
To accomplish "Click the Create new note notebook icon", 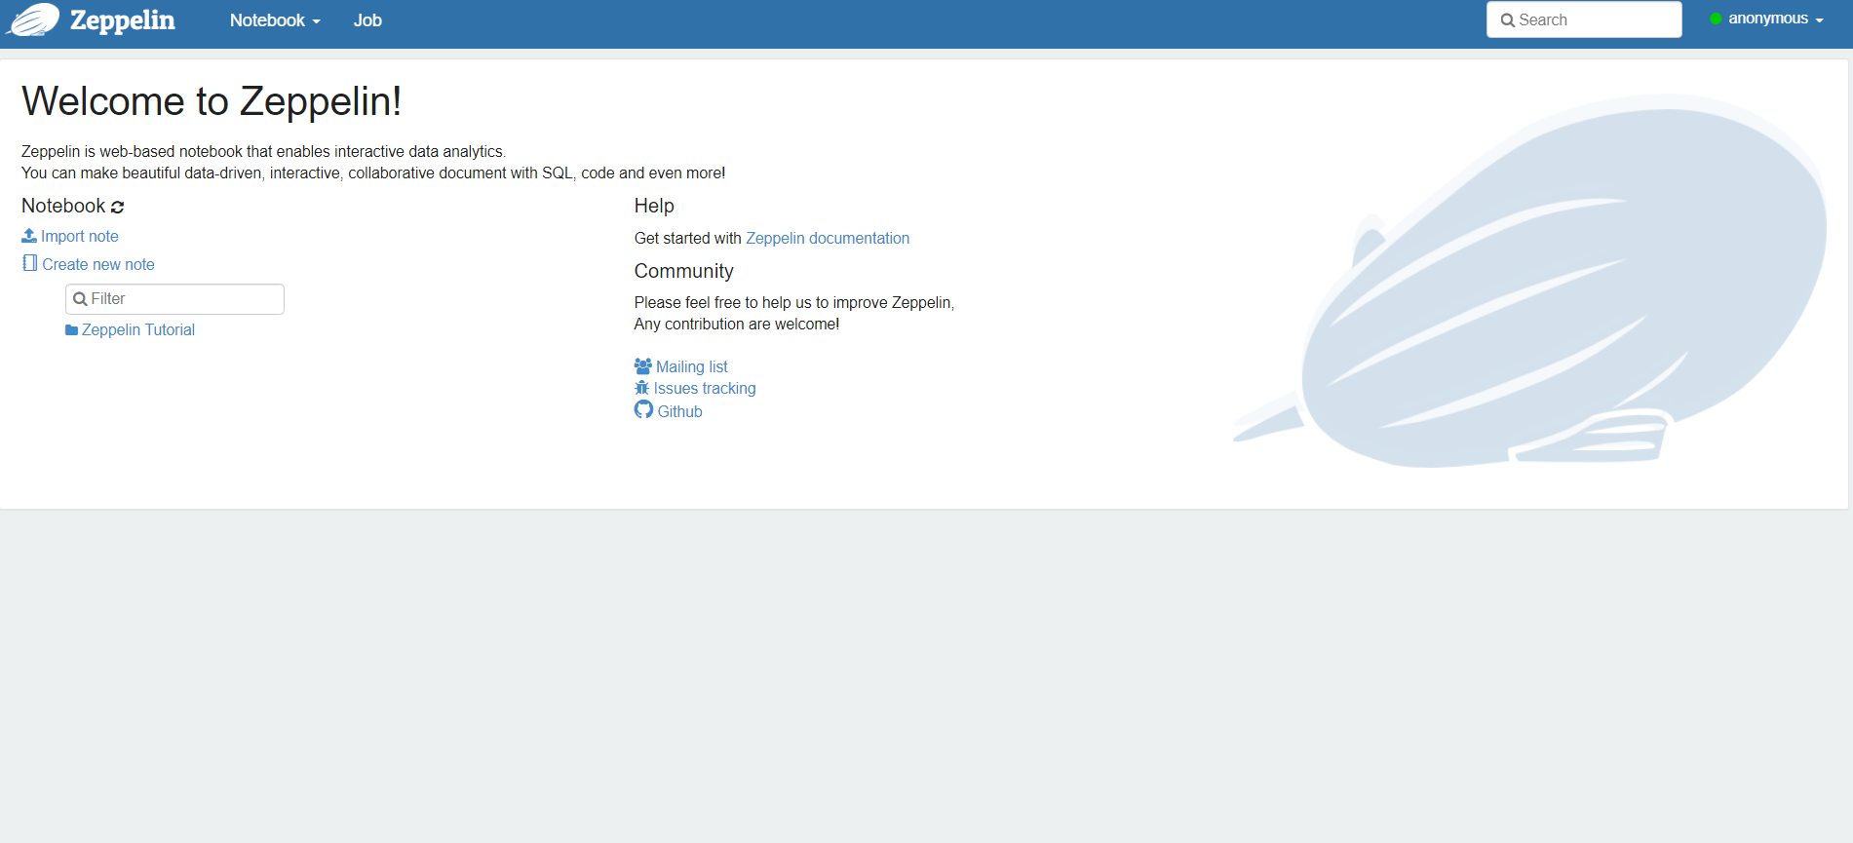I will click(x=30, y=263).
